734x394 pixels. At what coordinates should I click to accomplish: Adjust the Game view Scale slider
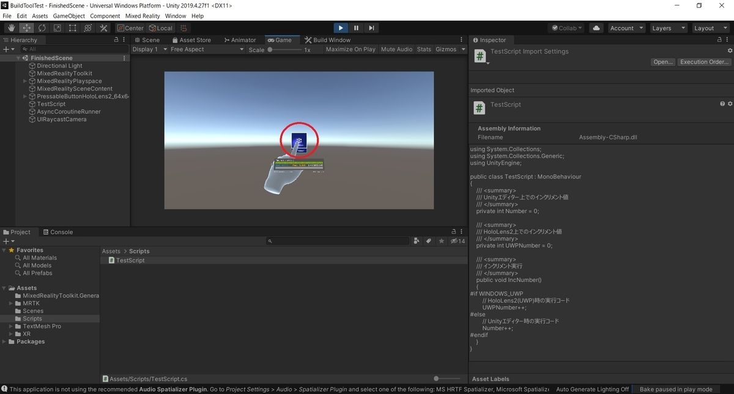click(284, 50)
